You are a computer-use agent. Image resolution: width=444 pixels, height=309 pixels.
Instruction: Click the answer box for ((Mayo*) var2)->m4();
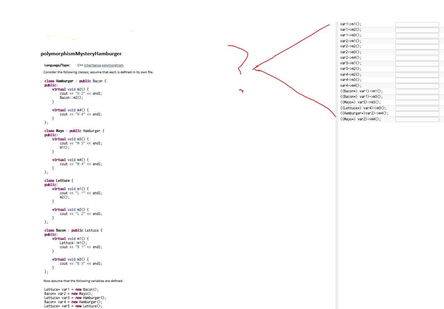[x=417, y=119]
